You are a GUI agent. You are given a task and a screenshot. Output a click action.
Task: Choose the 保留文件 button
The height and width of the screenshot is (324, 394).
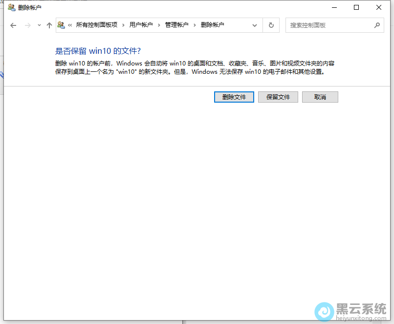[278, 97]
